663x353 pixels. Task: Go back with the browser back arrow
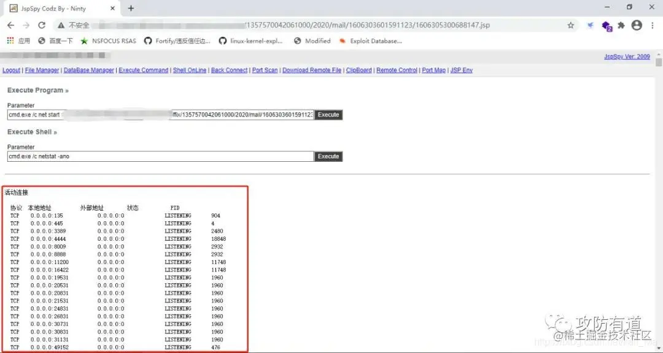click(x=11, y=25)
